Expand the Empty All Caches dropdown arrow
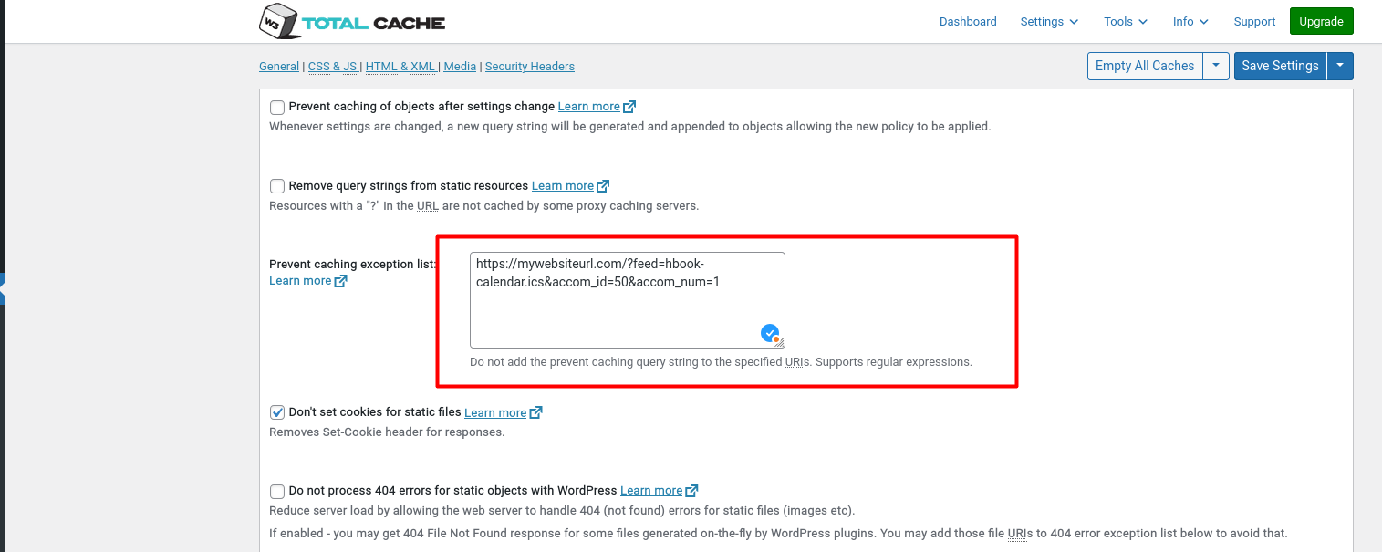 pos(1216,66)
